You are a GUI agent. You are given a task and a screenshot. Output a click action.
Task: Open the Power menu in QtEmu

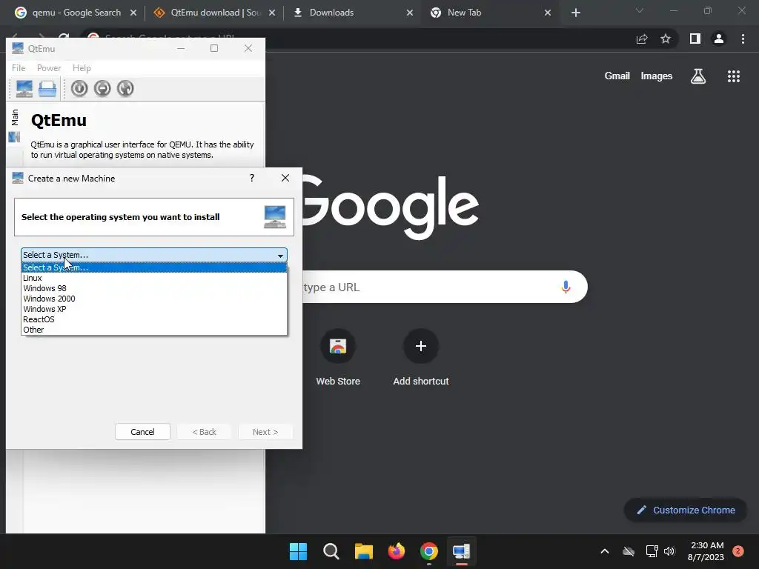[49, 68]
